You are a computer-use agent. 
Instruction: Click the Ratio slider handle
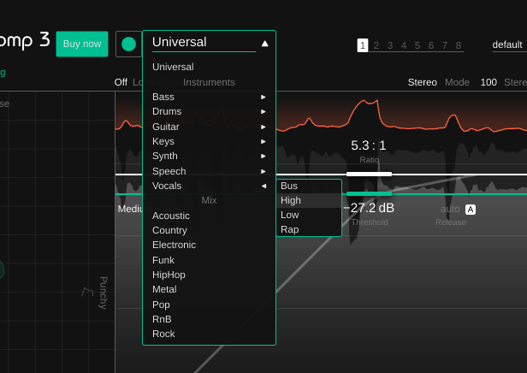(x=369, y=174)
